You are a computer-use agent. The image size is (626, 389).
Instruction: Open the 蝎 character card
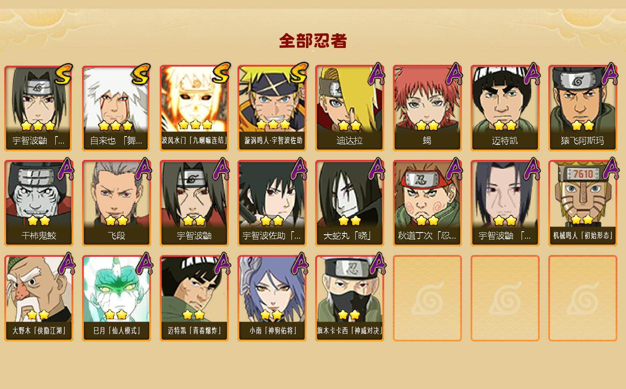click(427, 108)
